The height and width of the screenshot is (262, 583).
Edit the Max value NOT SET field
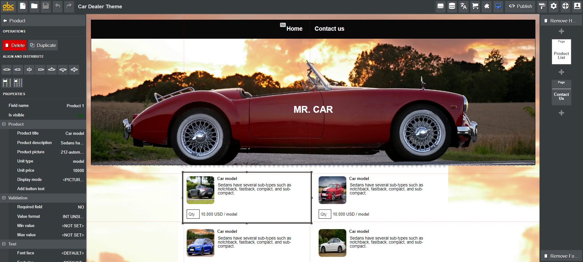73,235
